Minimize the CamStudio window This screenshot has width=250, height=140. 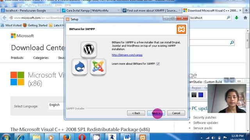click(239, 81)
